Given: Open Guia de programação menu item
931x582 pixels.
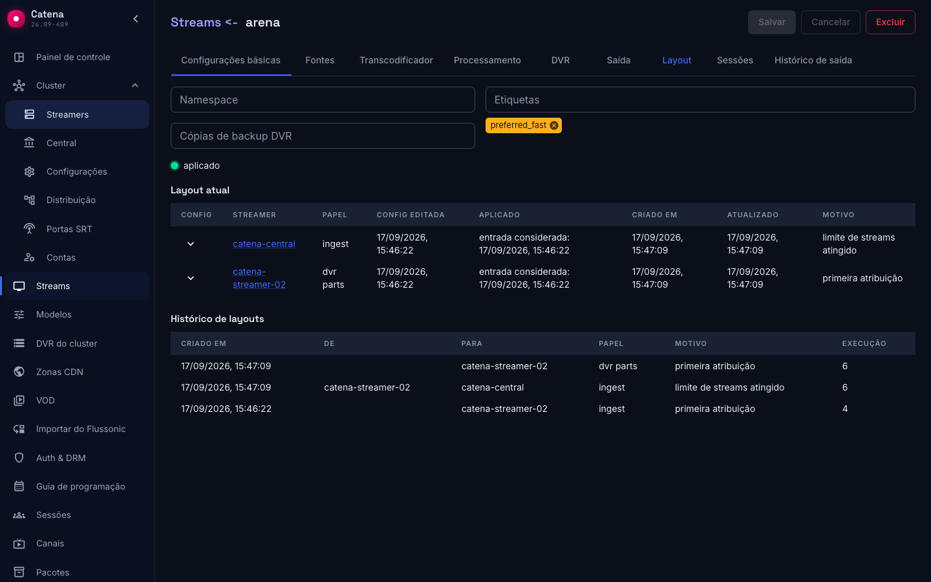Looking at the screenshot, I should click(x=77, y=486).
